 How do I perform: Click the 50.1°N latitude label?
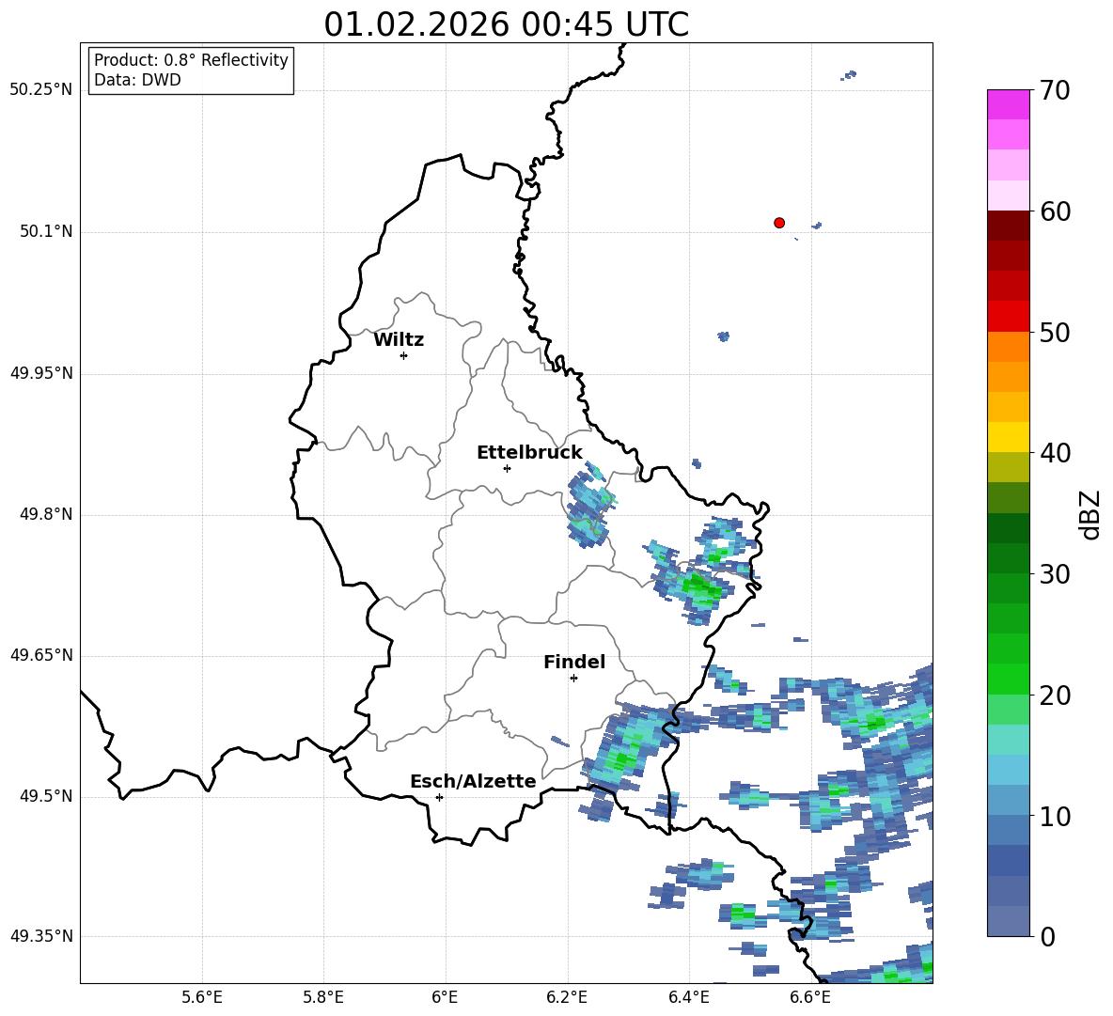[x=46, y=231]
